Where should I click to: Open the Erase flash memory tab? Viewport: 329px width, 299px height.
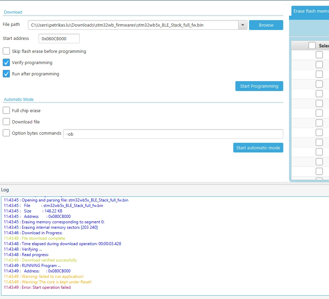310,11
